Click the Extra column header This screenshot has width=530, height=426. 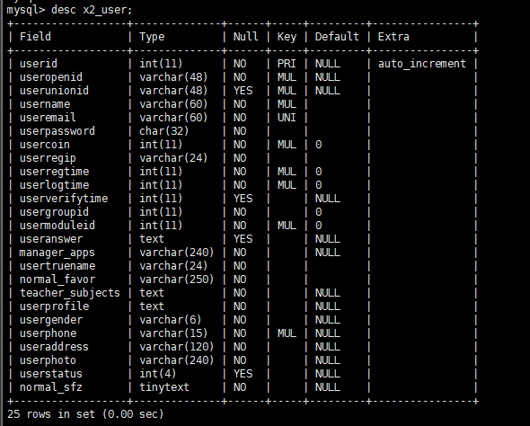click(x=393, y=37)
